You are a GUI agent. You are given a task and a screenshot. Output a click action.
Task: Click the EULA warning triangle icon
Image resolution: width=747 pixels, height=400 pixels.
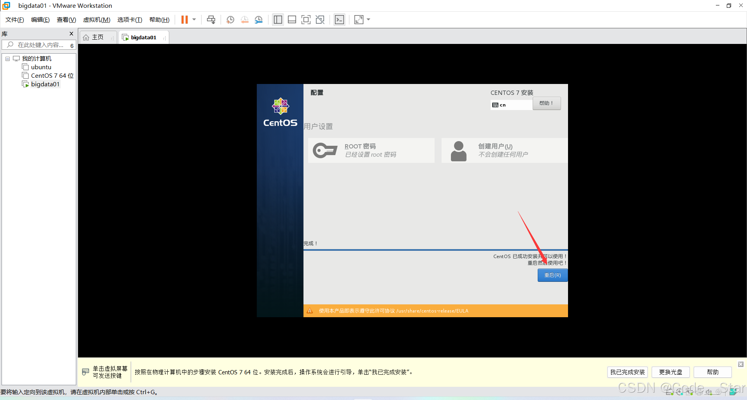[310, 311]
